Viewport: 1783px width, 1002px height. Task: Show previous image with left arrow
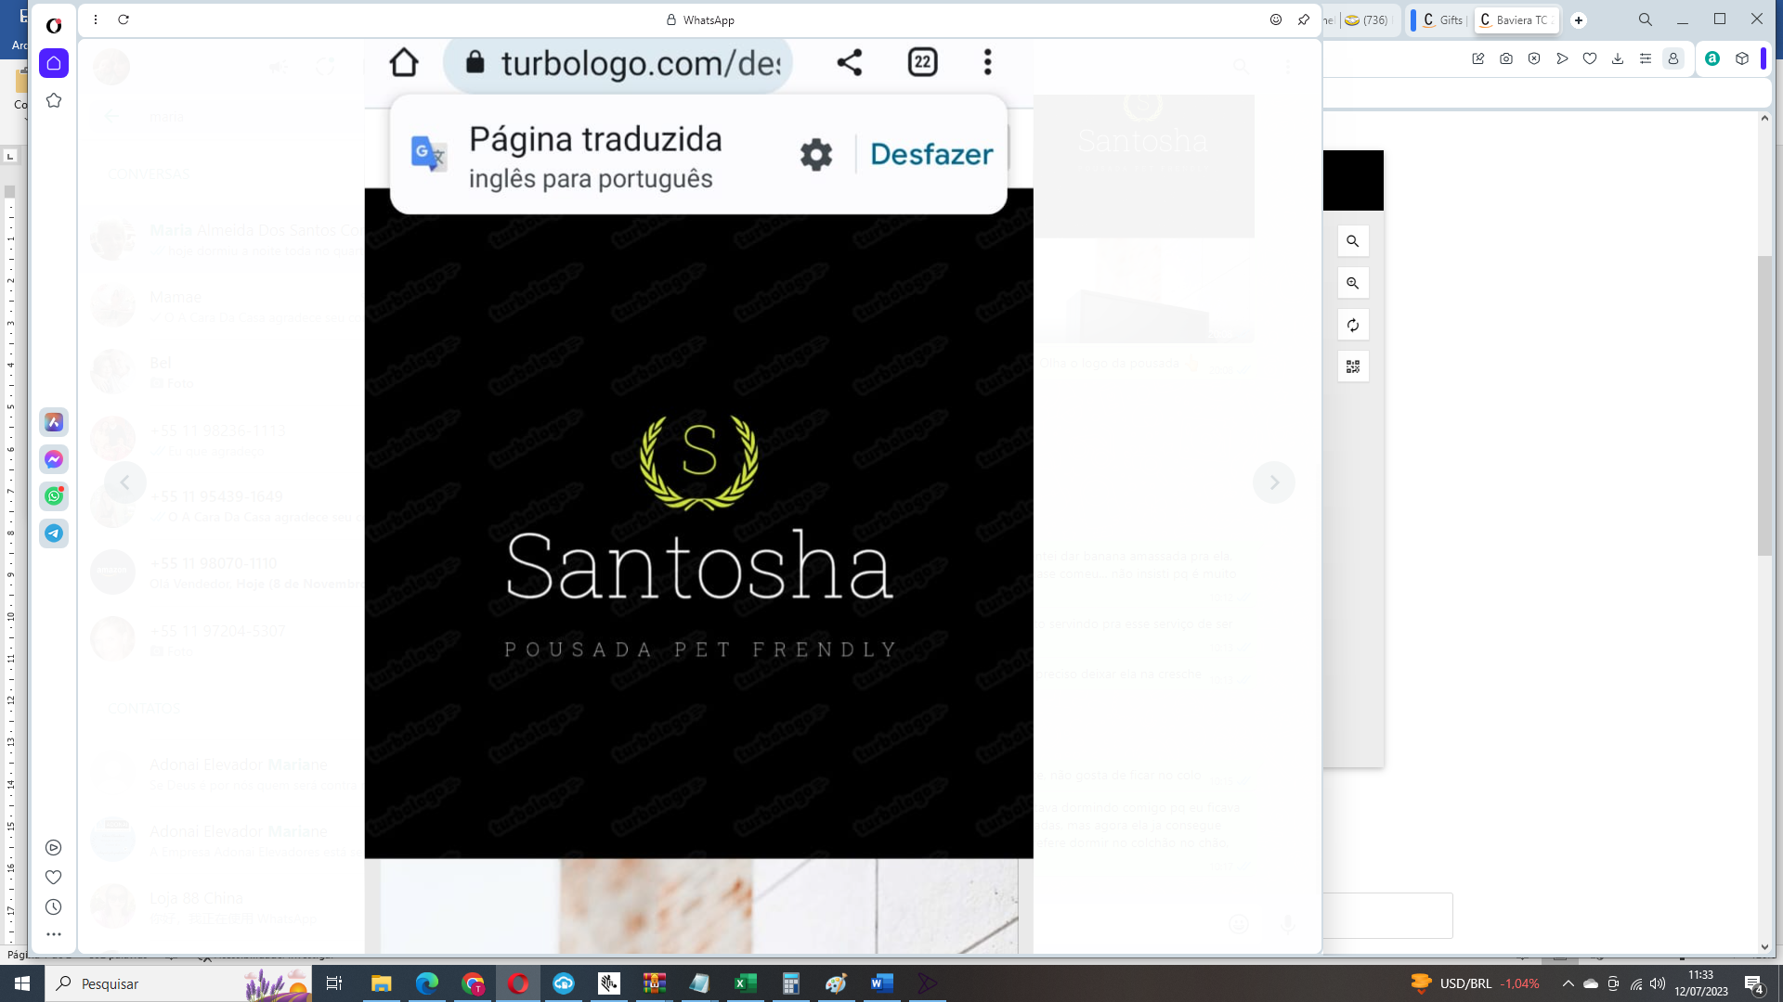point(124,482)
